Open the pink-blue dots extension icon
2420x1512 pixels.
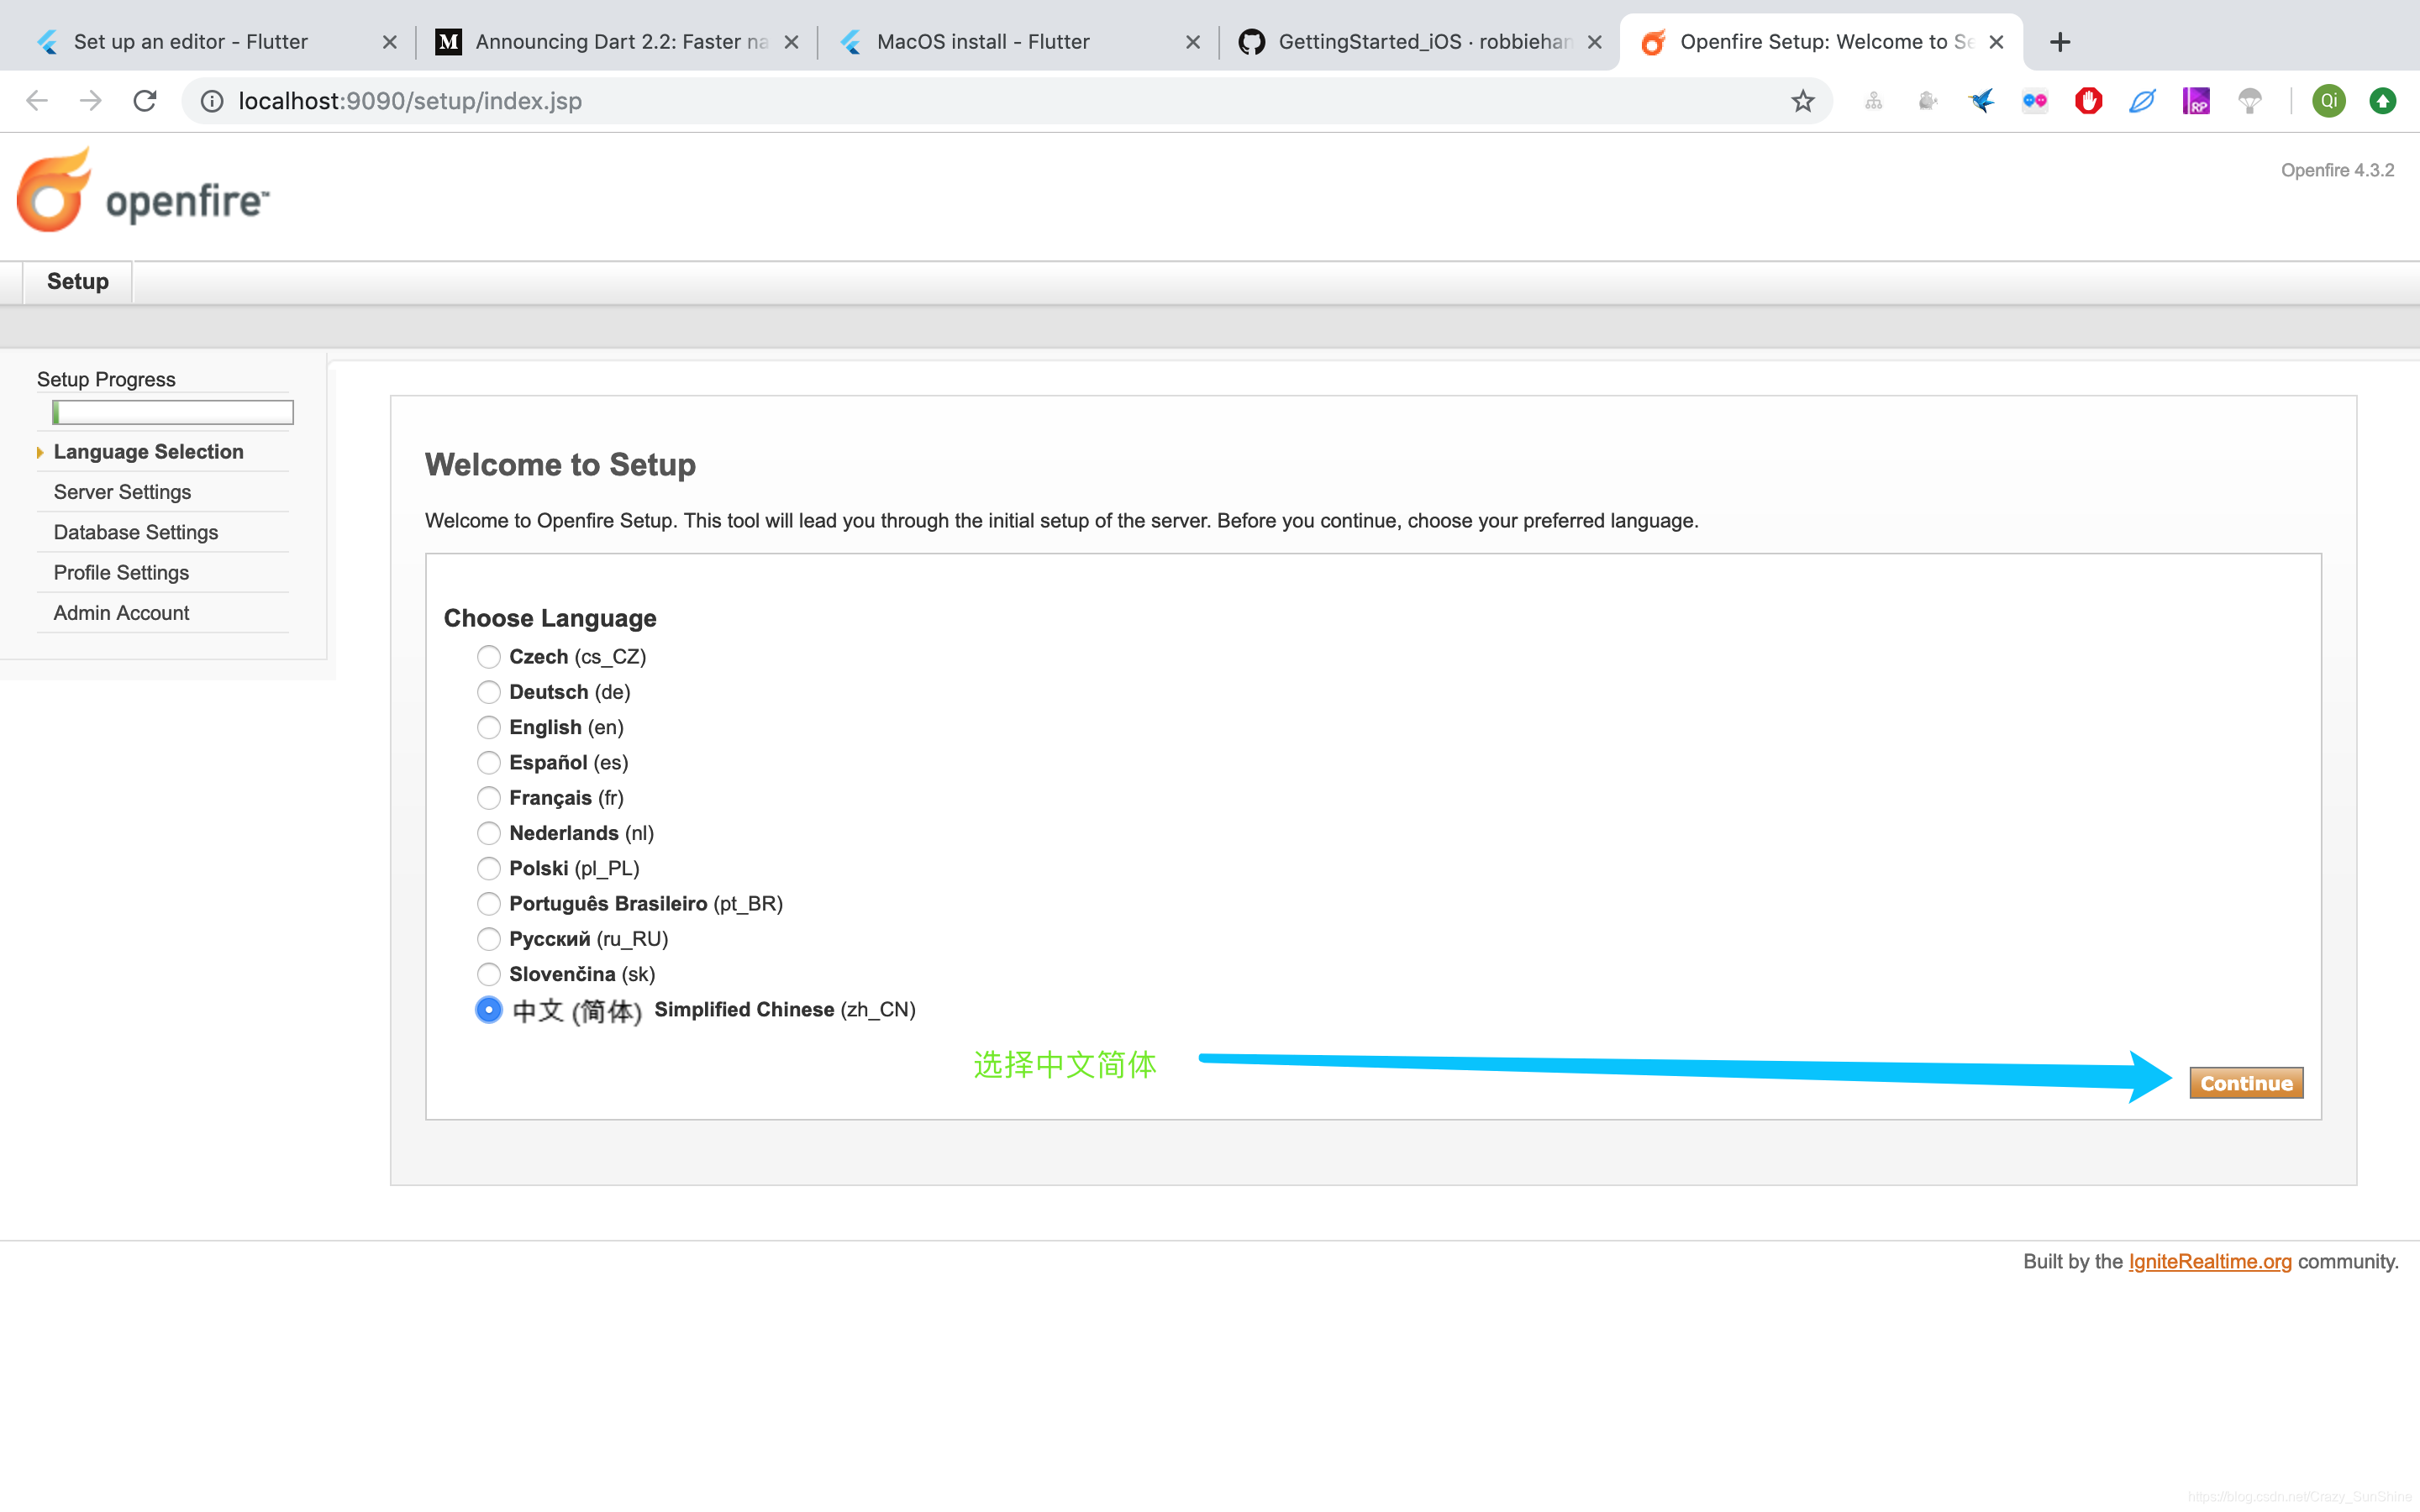[2035, 101]
